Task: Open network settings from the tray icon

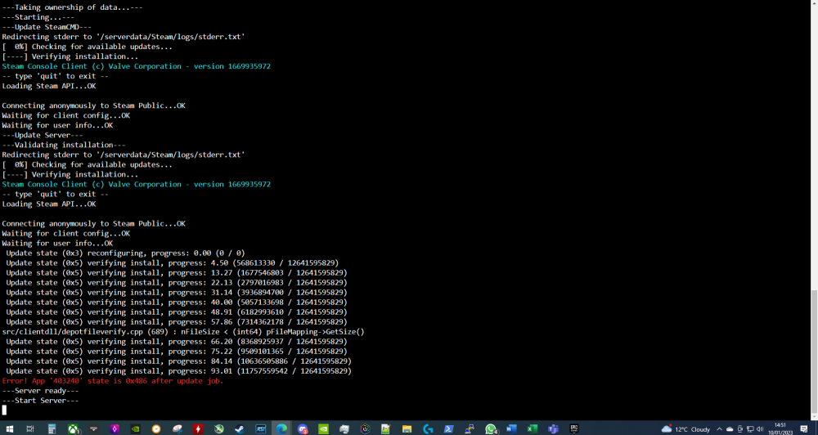Action: point(749,429)
